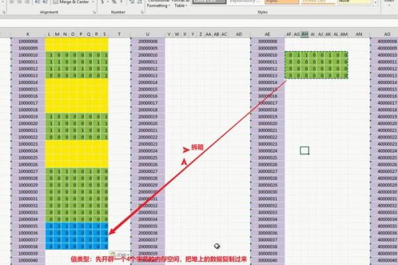Screen dimensions: 398x265
Task: Open the Paste Options (Ctrl) button
Action: [x=119, y=254]
